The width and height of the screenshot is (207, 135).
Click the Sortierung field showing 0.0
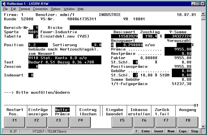click(x=96, y=45)
